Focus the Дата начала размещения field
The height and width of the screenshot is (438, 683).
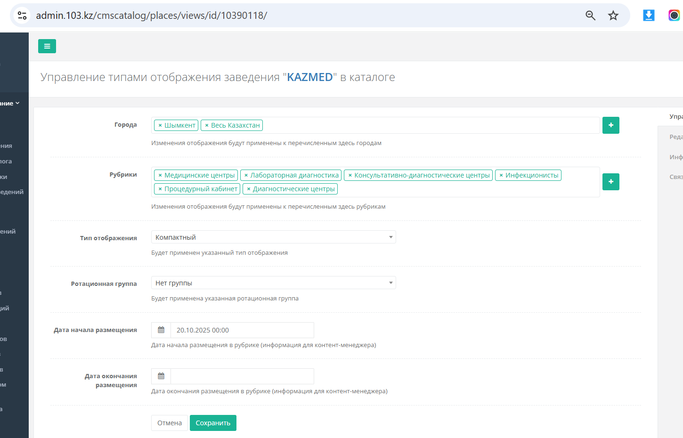point(242,330)
